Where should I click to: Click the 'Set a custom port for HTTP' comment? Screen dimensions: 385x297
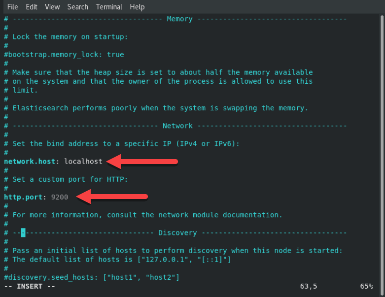point(66,179)
